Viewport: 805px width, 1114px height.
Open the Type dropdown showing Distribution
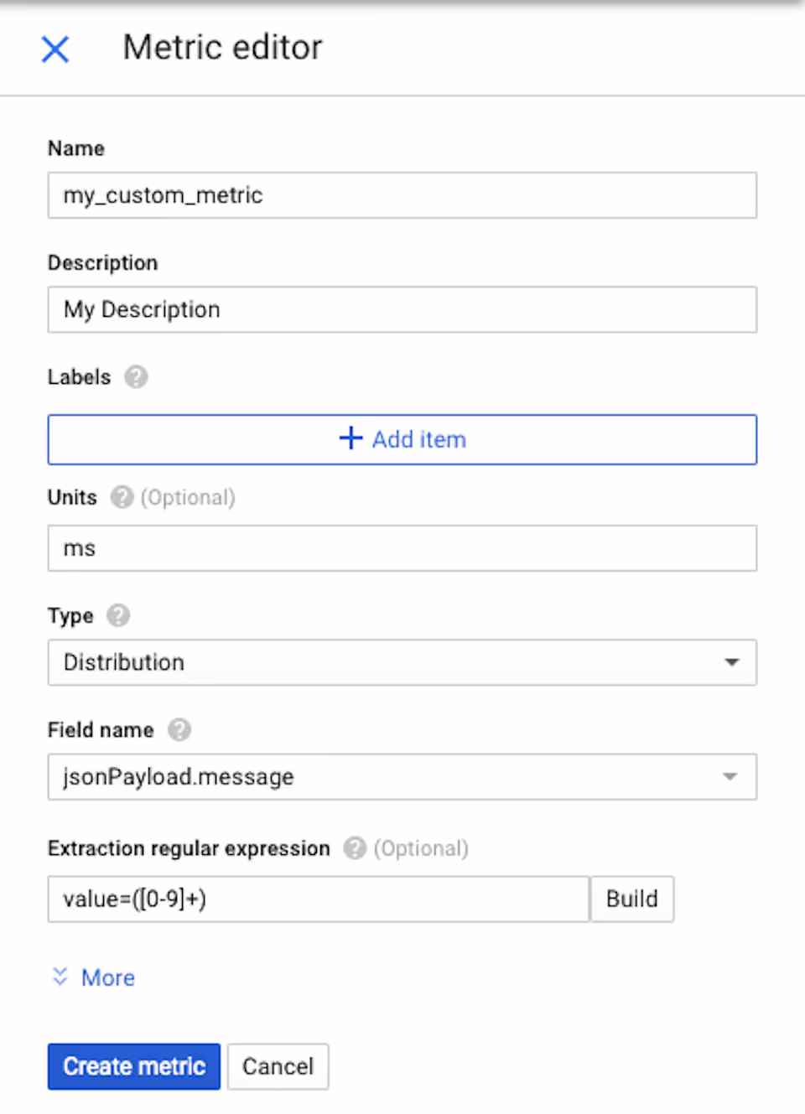click(x=402, y=662)
